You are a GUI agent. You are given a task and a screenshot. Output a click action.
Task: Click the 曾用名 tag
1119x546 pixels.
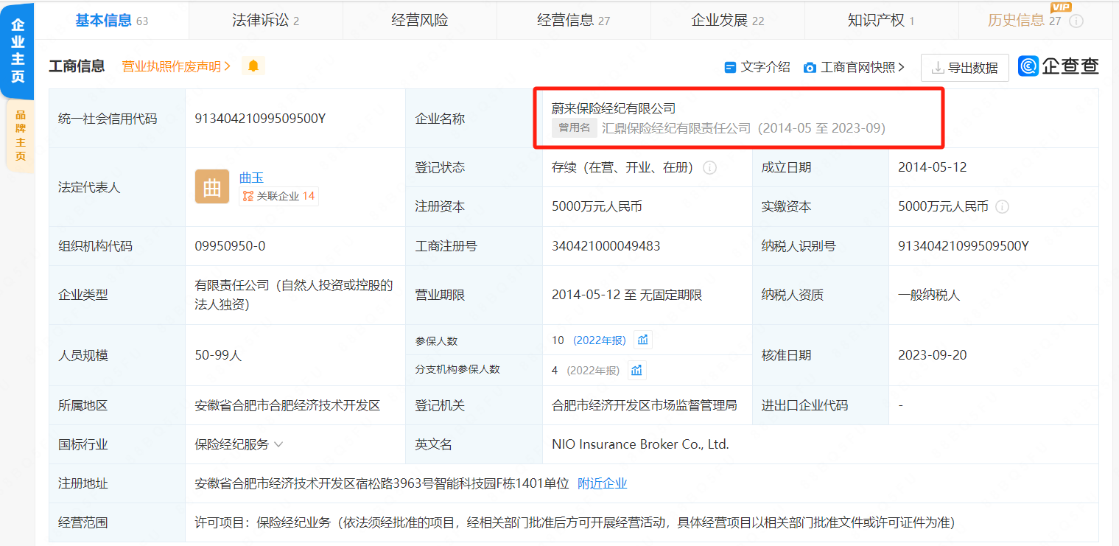[x=574, y=127]
